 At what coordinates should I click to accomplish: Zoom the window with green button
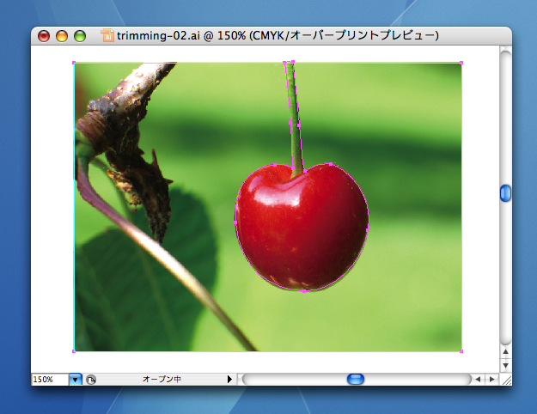tap(80, 36)
